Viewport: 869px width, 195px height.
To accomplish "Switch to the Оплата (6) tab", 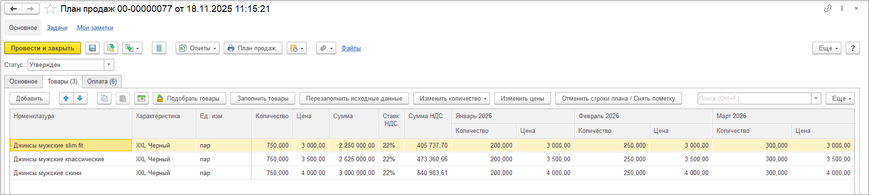I will click(x=102, y=82).
